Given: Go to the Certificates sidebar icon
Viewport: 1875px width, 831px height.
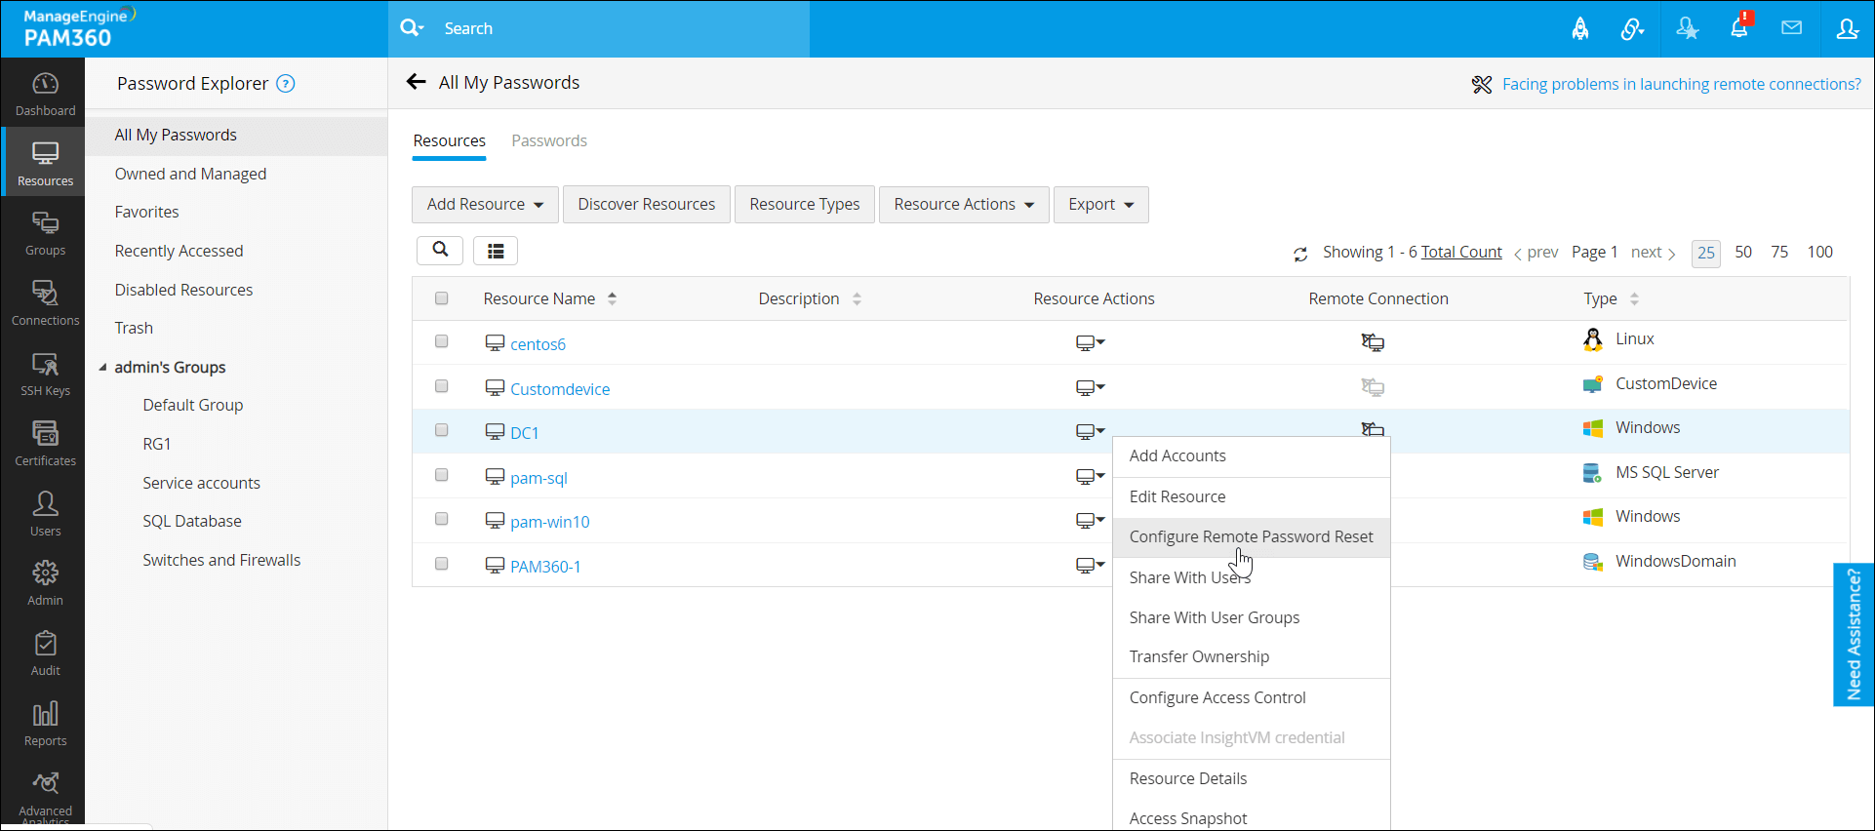Looking at the screenshot, I should 45,444.
